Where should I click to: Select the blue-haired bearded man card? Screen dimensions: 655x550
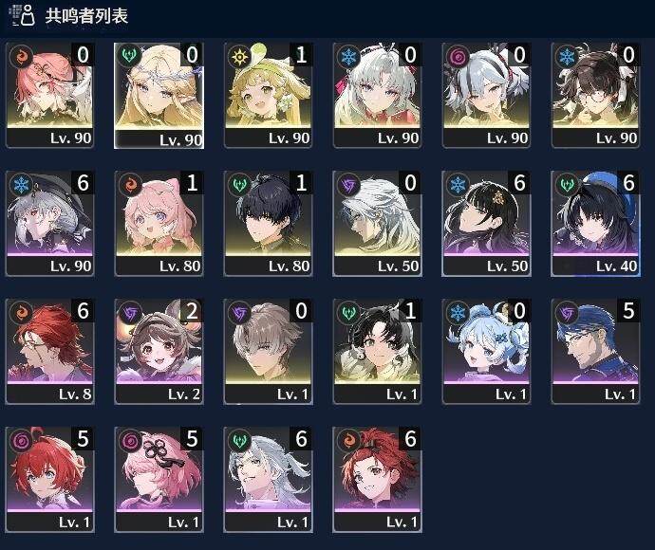coord(595,352)
